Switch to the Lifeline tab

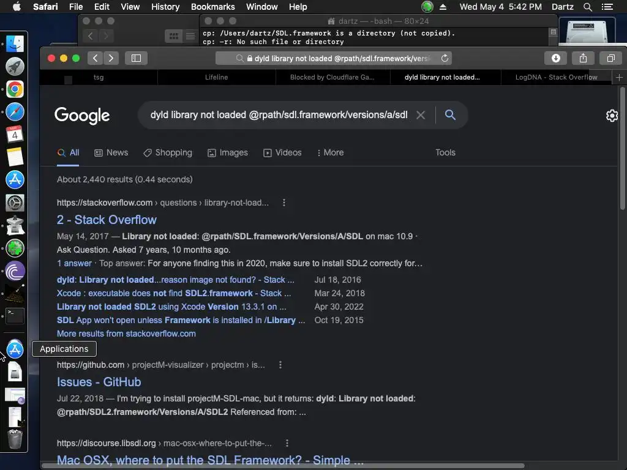tap(216, 77)
